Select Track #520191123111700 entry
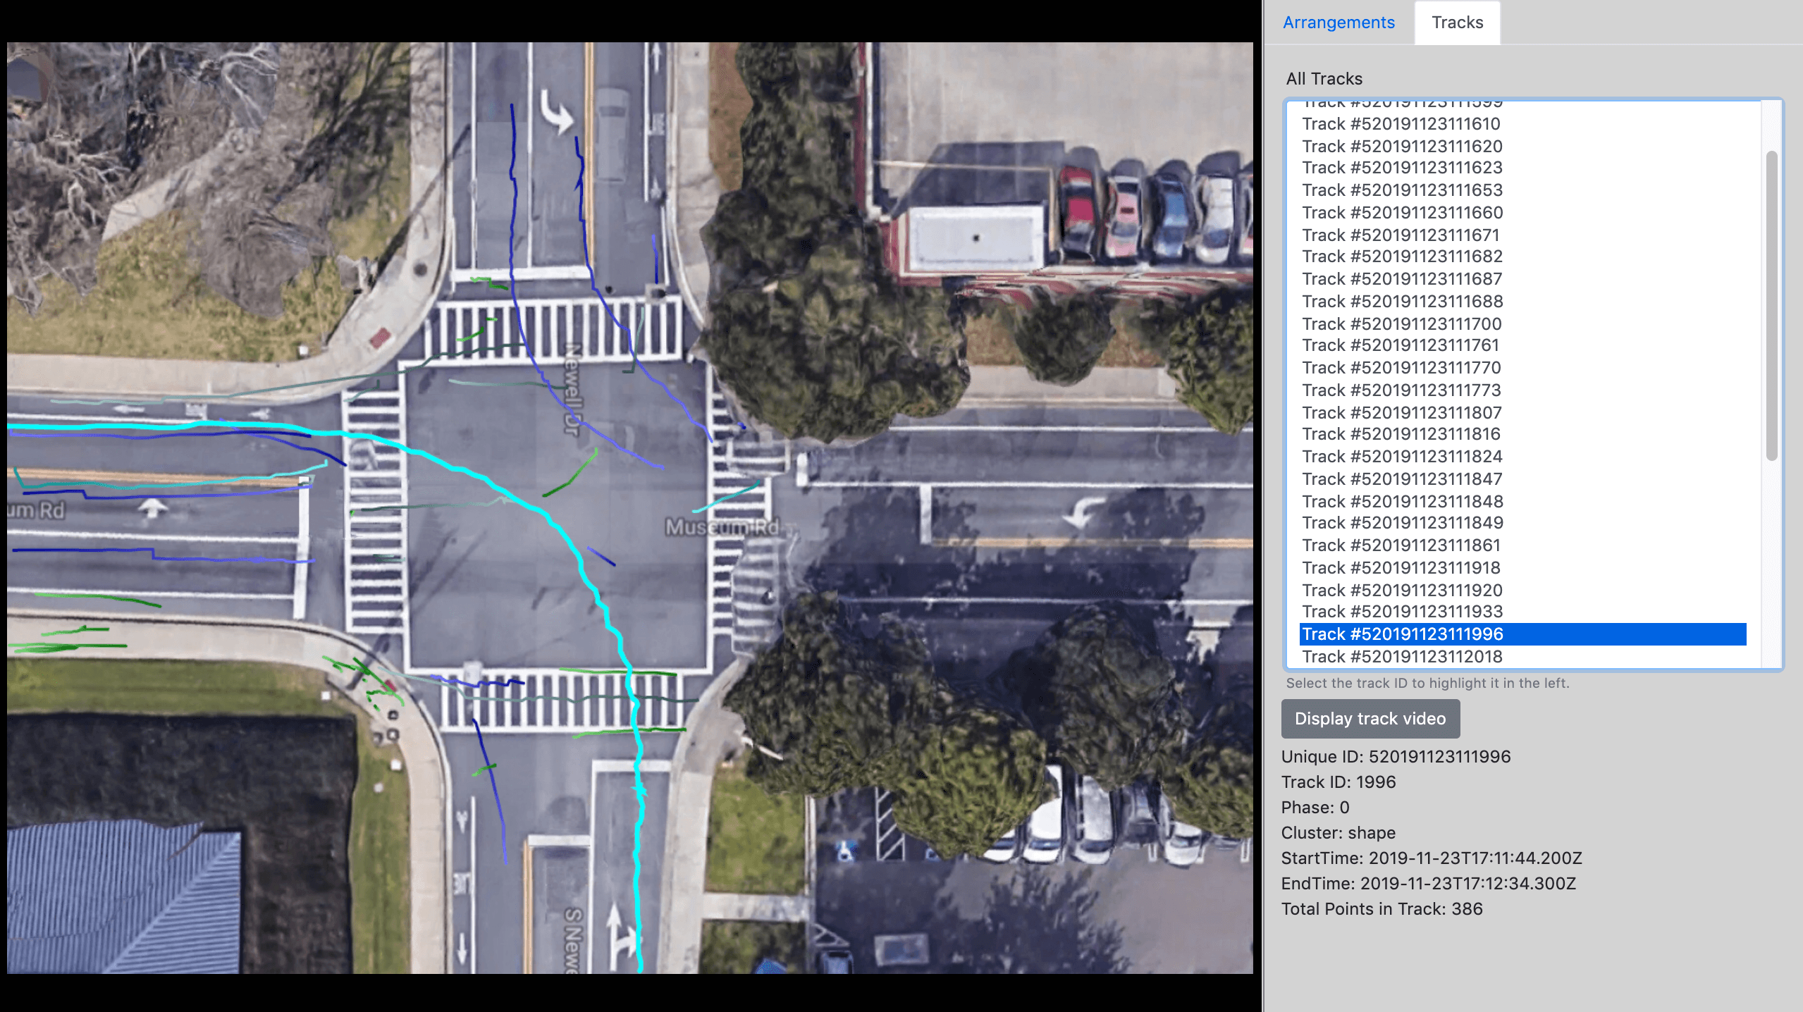The image size is (1803, 1012). point(1401,324)
